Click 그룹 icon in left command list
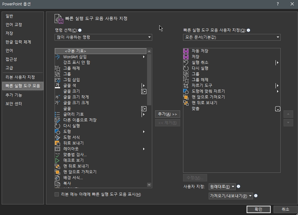This screenshot has width=298, height=215. pyautogui.click(x=57, y=74)
